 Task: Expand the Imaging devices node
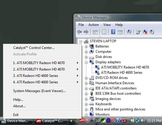pyautogui.click(x=86, y=99)
